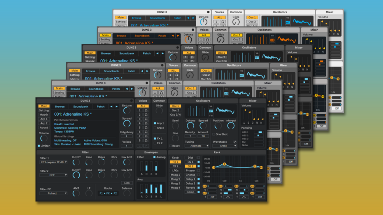Solo voice 4 with its headphone icon

(146, 123)
